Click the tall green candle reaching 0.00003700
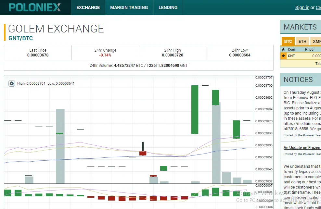The image size is (321, 209). [195, 110]
